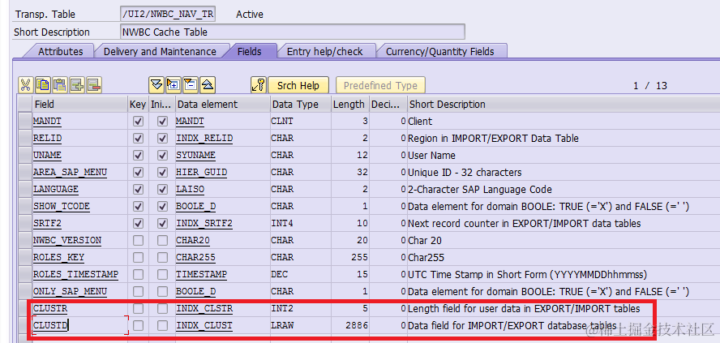Image resolution: width=720 pixels, height=343 pixels.
Task: Click the 'User Name' description text
Action: 431,155
